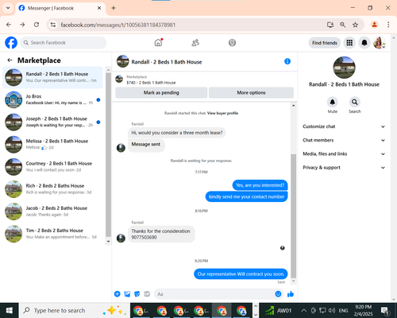Open the Windows notification center icon
This screenshot has width=397, height=318.
[384, 310]
